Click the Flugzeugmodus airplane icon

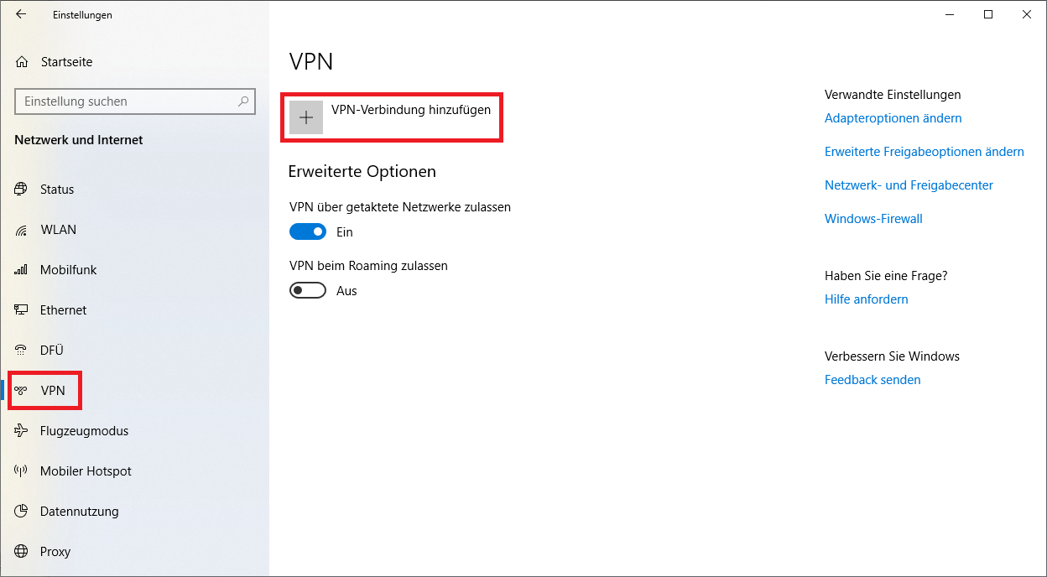(21, 431)
